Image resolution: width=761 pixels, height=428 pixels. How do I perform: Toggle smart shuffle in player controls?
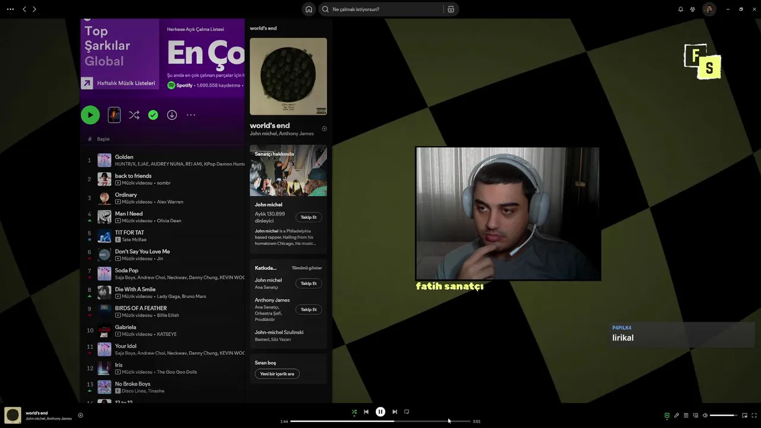(x=354, y=411)
